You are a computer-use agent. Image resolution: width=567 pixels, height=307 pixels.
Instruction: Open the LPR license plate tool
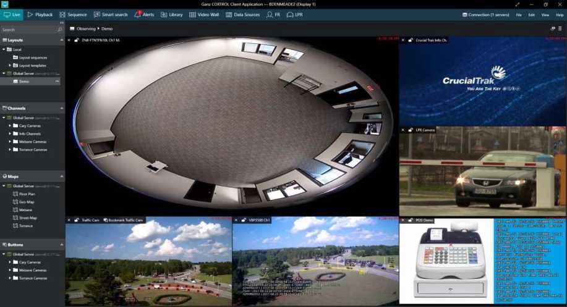(291, 14)
